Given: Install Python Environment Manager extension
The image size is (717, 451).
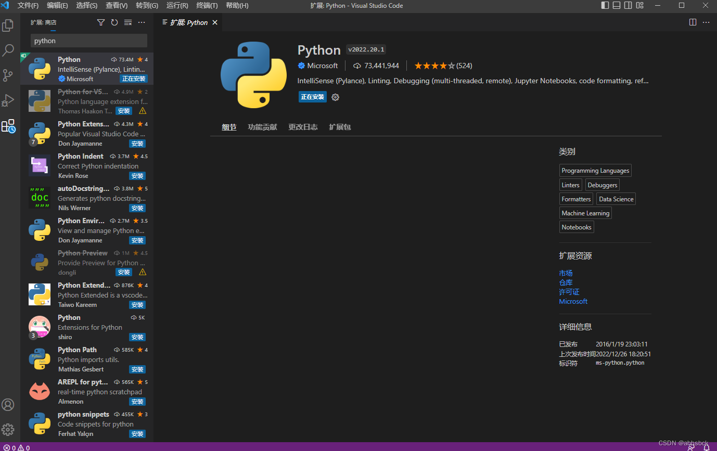Looking at the screenshot, I should click(x=137, y=240).
